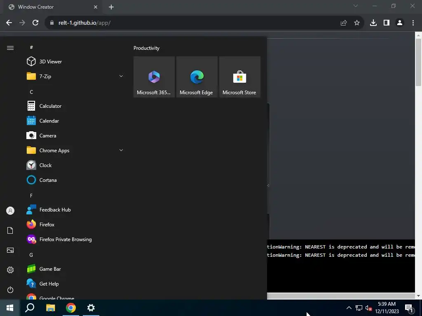Open network icon in system tray
Viewport: 422px width, 316px height.
(x=359, y=308)
